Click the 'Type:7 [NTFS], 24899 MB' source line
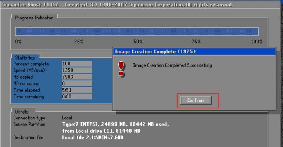 click(x=115, y=124)
